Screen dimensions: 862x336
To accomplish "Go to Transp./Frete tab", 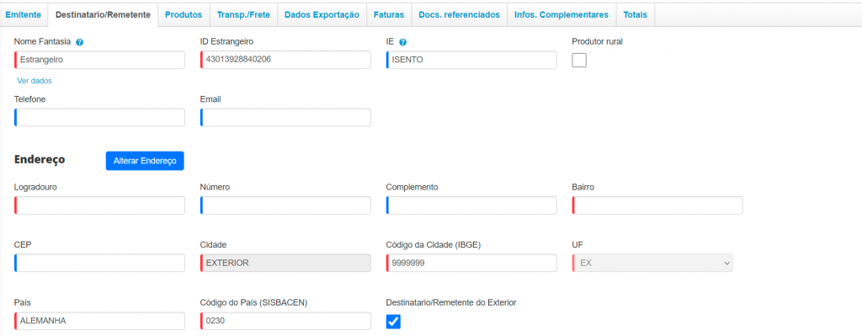I will [243, 15].
